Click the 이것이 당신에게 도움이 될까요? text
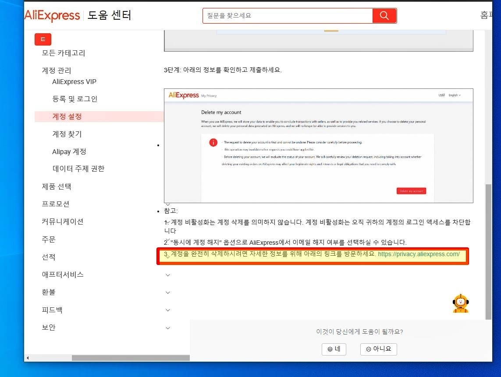Screen dimensions: 501x377 pyautogui.click(x=359, y=331)
